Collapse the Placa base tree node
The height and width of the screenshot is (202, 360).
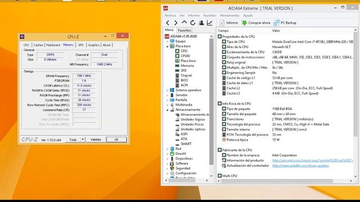(x=168, y=46)
